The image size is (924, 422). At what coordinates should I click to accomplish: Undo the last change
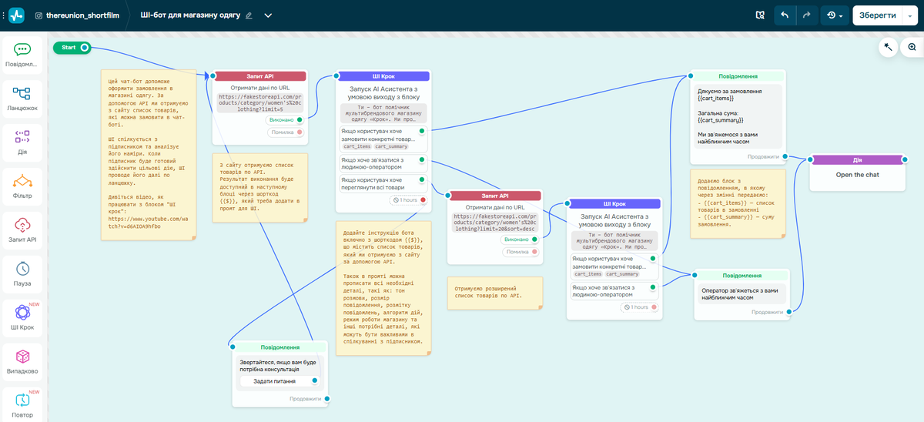pyautogui.click(x=785, y=15)
